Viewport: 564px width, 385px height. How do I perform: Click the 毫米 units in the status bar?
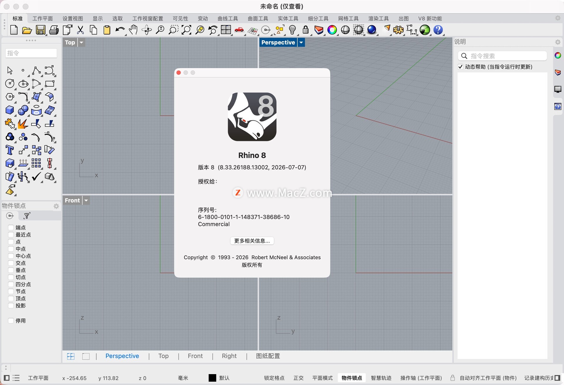183,378
